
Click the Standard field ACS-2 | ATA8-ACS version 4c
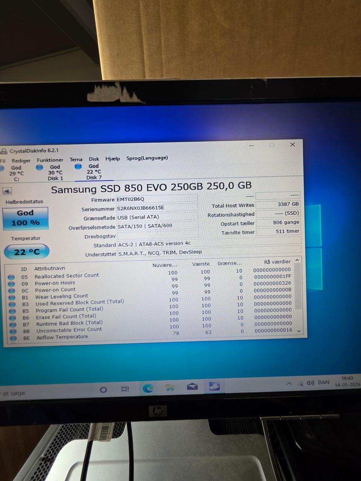coord(209,244)
